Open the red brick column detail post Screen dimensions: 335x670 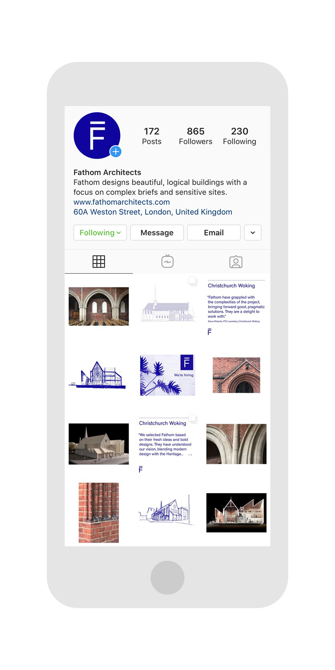[99, 513]
